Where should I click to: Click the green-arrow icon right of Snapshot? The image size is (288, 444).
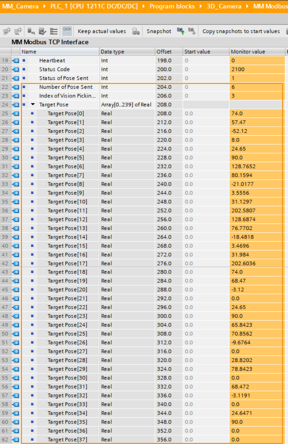click(180, 32)
